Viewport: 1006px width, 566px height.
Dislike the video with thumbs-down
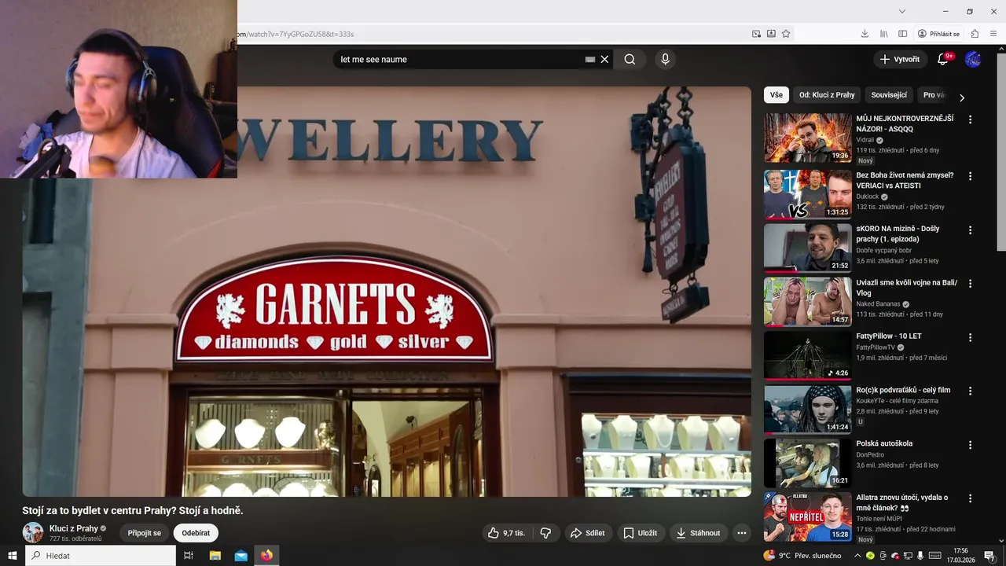click(545, 533)
